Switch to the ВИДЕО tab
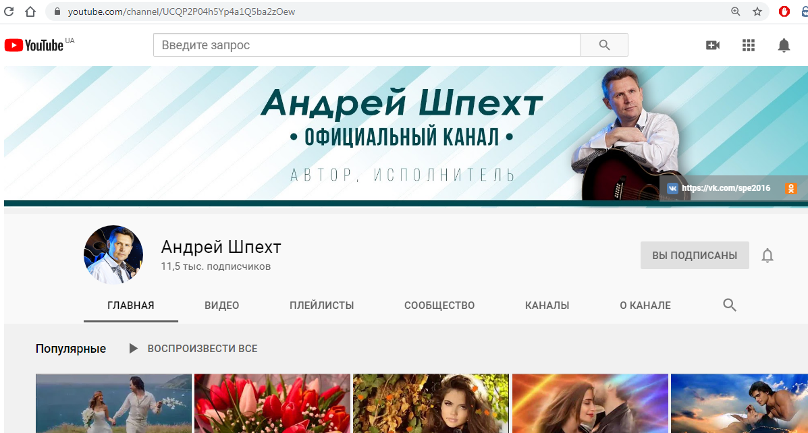 (221, 305)
